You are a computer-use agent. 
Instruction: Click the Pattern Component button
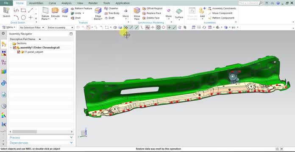coord(221,18)
